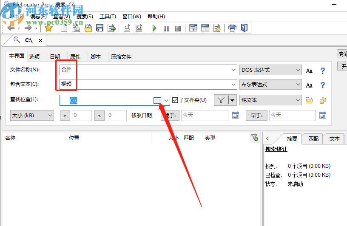This screenshot has height=226, width=347.
Task: Open the 搜索(S) menu
Action: coord(85,17)
